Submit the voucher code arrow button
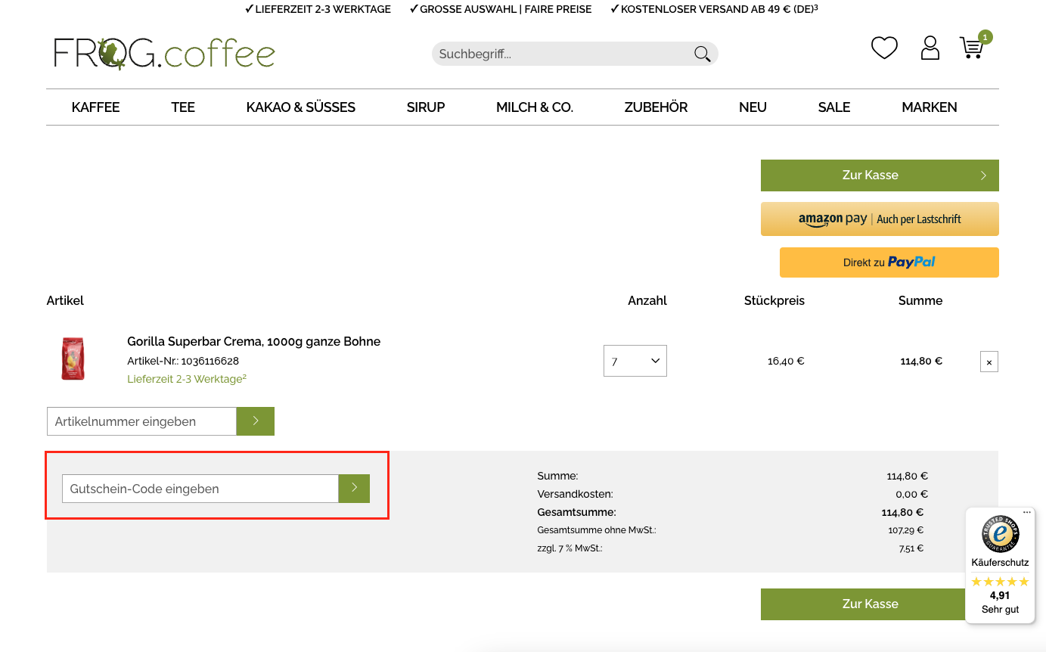The image size is (1046, 652). 354,489
